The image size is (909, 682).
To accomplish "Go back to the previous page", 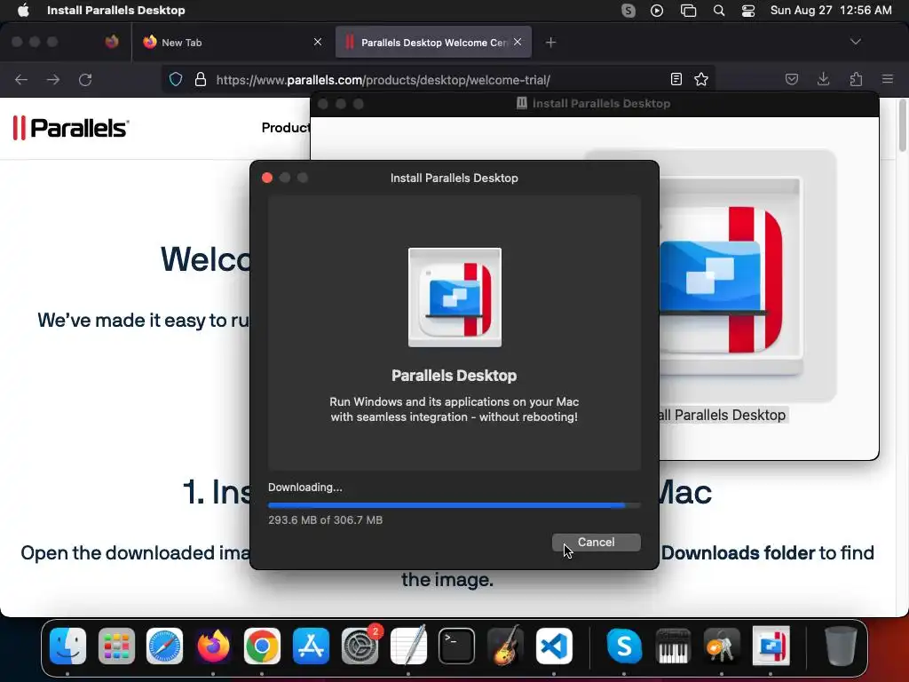I will [21, 79].
